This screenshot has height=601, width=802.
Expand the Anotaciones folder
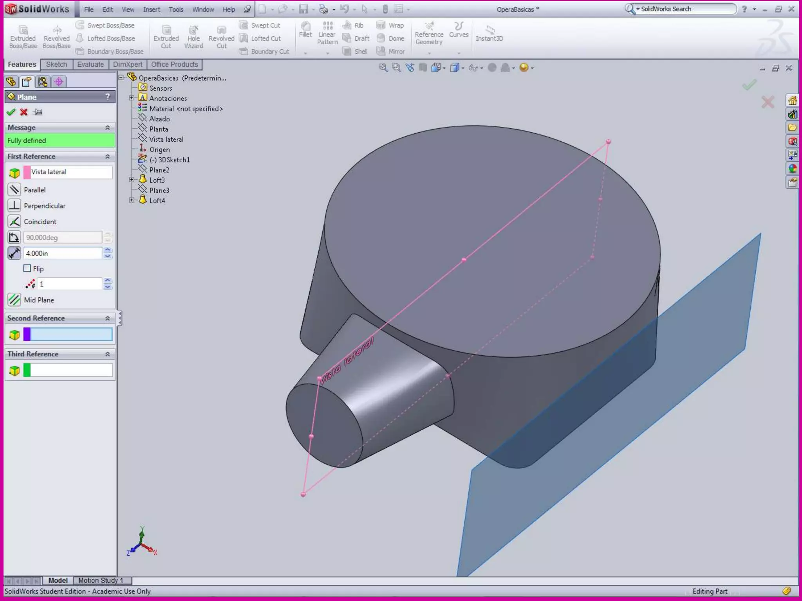click(132, 98)
